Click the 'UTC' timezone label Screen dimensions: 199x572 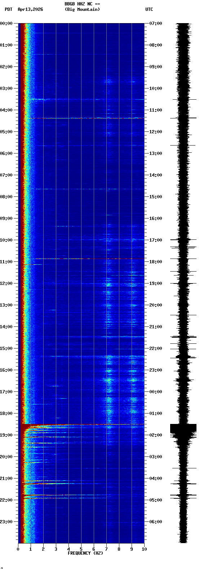tap(149, 9)
